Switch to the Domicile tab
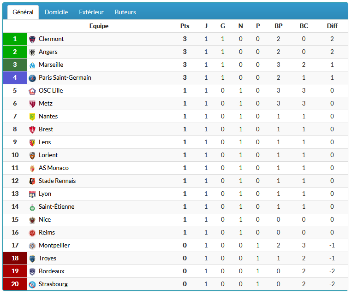 click(56, 12)
